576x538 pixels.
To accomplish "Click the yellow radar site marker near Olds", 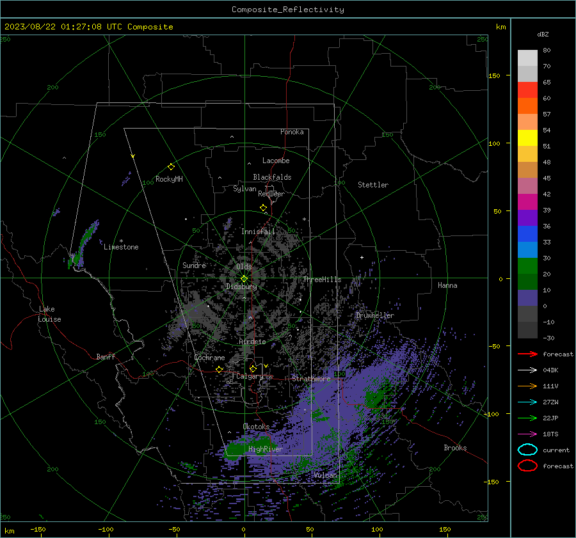I will tap(244, 279).
